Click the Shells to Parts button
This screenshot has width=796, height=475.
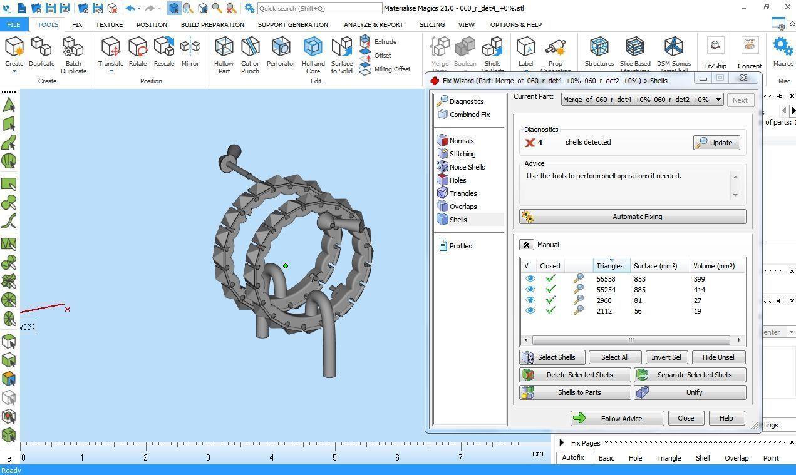click(575, 392)
